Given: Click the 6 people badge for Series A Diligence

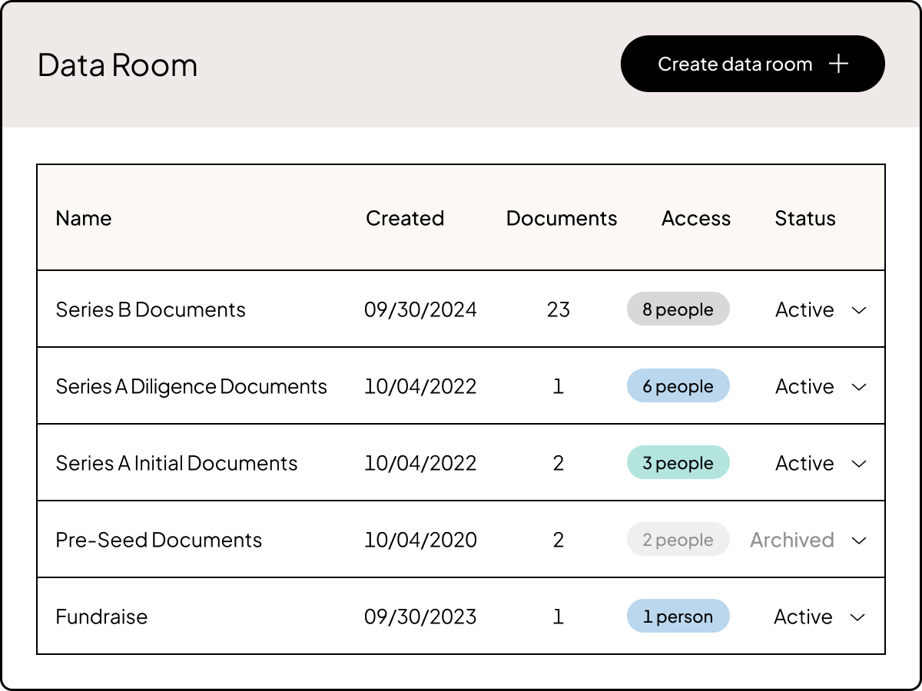Looking at the screenshot, I should 678,385.
